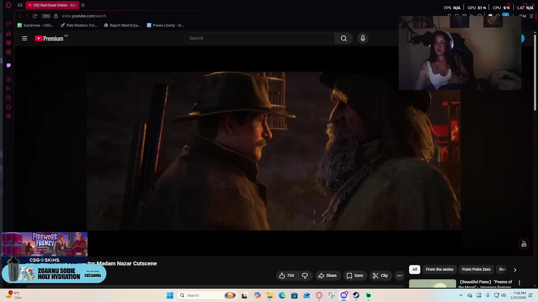Viewport: 538px width, 302px height.
Task: Open Task View on taskbar
Action: tap(244, 295)
